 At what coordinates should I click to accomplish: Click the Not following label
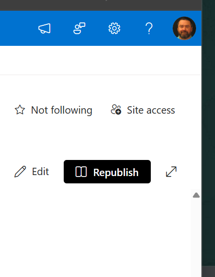[61, 110]
